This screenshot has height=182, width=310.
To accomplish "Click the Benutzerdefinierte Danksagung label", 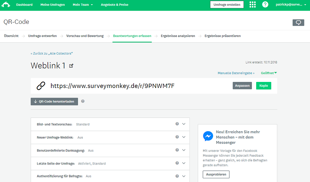I will click(x=61, y=150).
